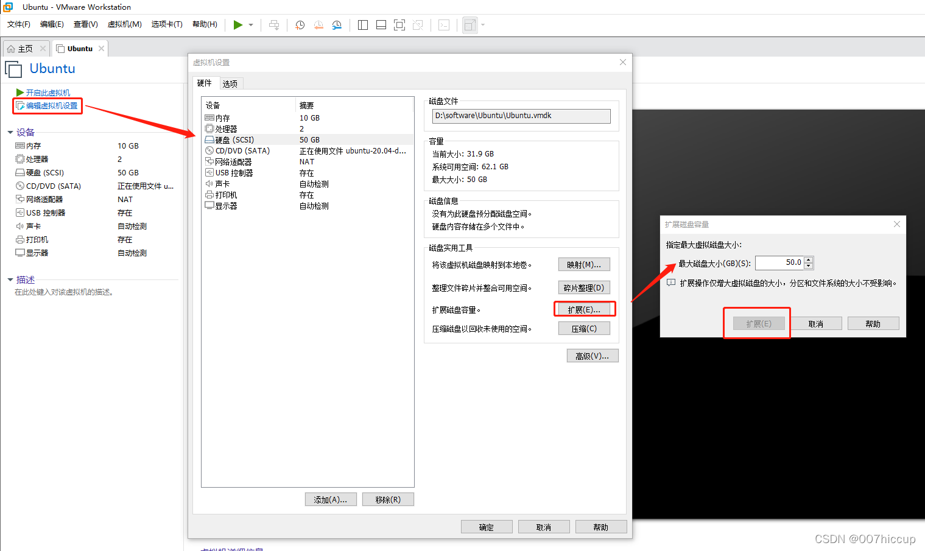Open the snapshot manager wrench-clock icon
The image size is (925, 551).
click(x=337, y=25)
